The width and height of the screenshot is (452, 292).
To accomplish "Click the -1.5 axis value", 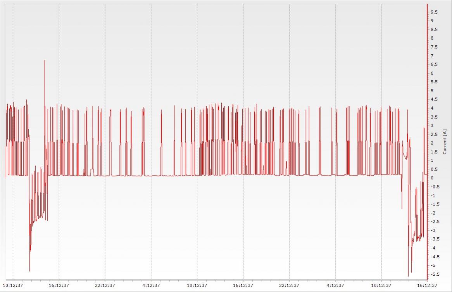I will coord(435,204).
